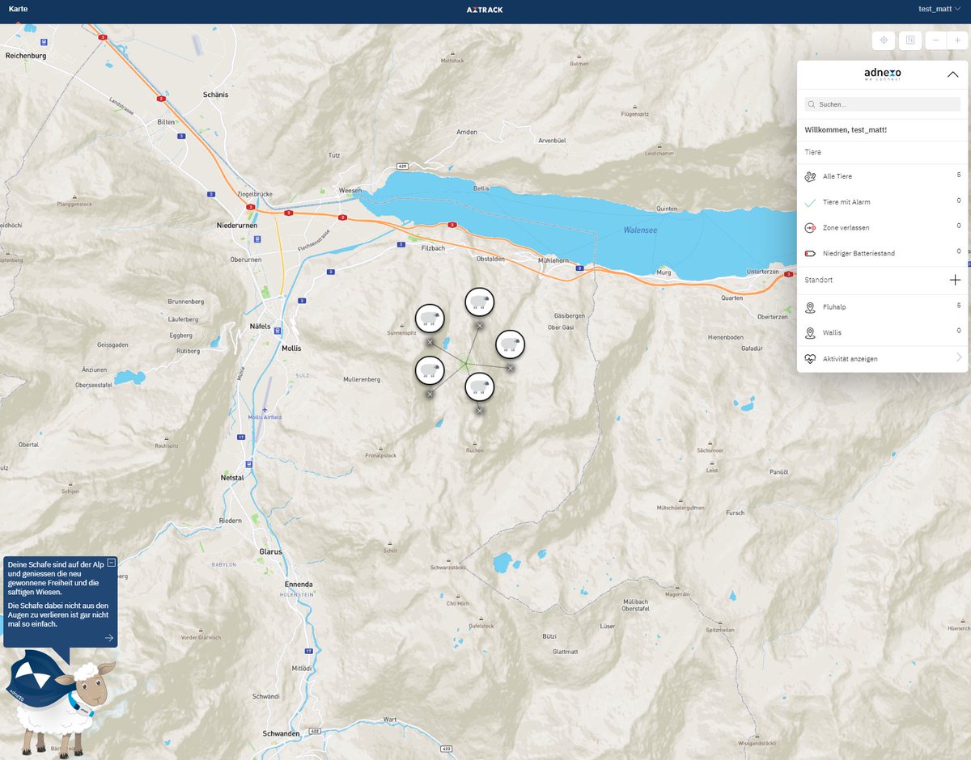Open the map style switcher control
This screenshot has width=971, height=760.
point(910,40)
